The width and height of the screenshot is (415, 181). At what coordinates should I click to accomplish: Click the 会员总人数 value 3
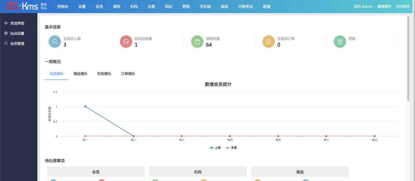pyautogui.click(x=65, y=45)
